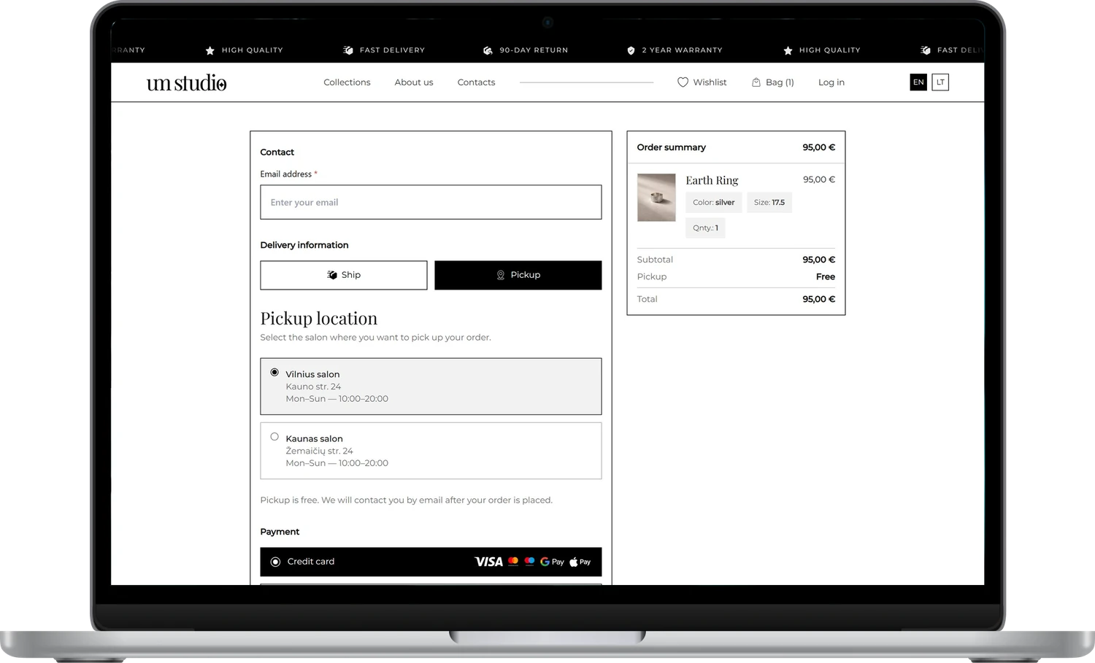This screenshot has height=663, width=1095.
Task: Switch language to EN
Action: coord(918,82)
